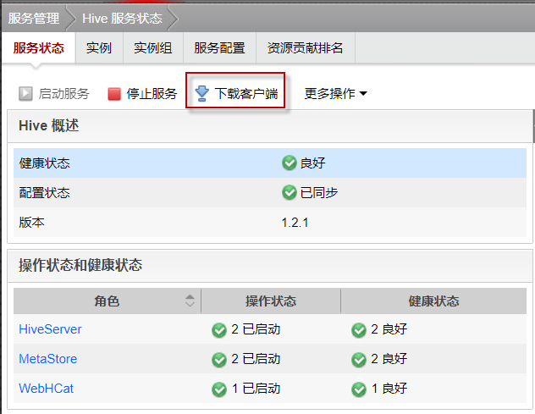The image size is (535, 414).
Task: Click the 健康状态 column header in the table
Action: [x=434, y=301]
